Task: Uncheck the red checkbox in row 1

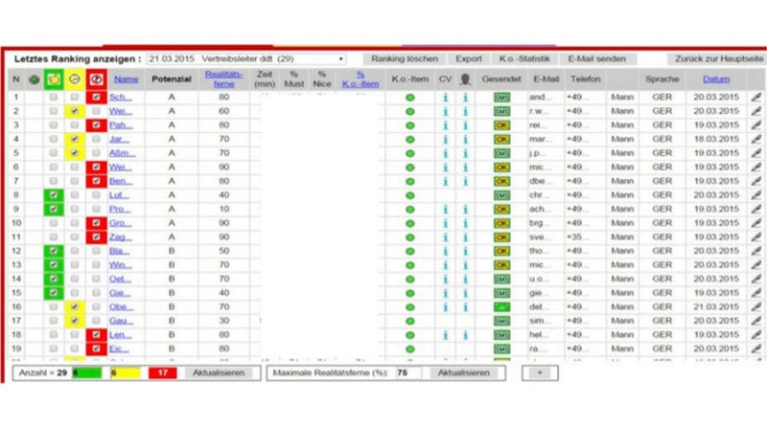Action: pos(96,98)
